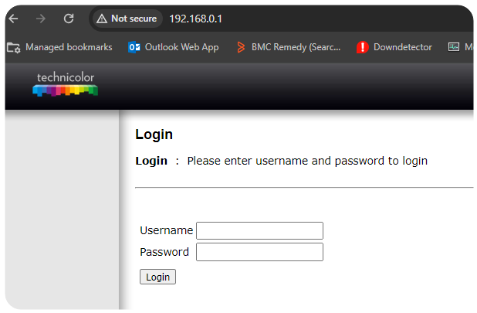Viewport: 477px width, 313px height.
Task: Click the Managed bookmarks folder icon
Action: pos(13,47)
